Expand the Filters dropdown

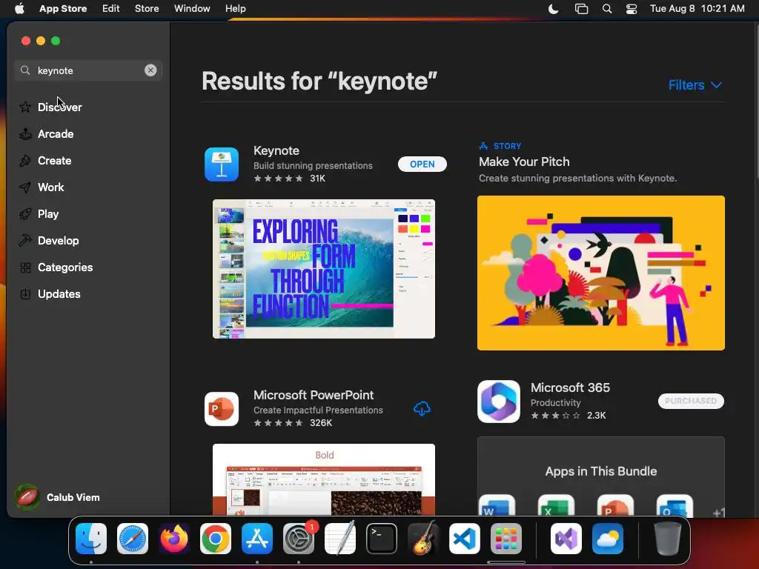(695, 85)
